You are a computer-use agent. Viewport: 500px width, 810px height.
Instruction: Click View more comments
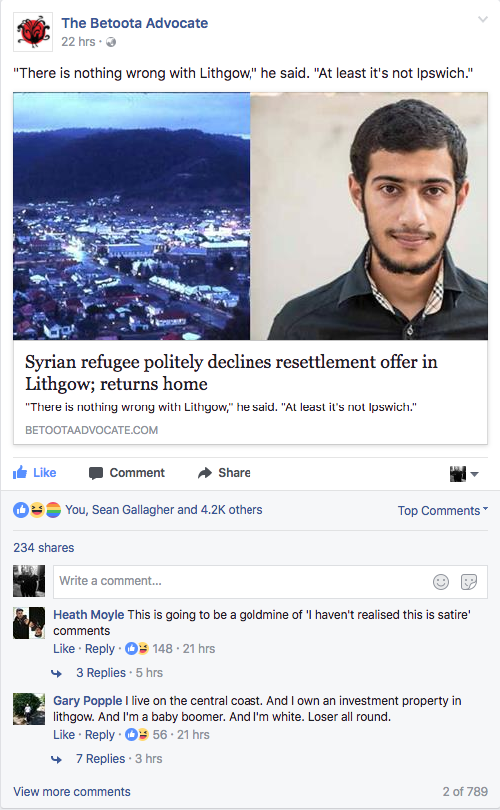(72, 791)
